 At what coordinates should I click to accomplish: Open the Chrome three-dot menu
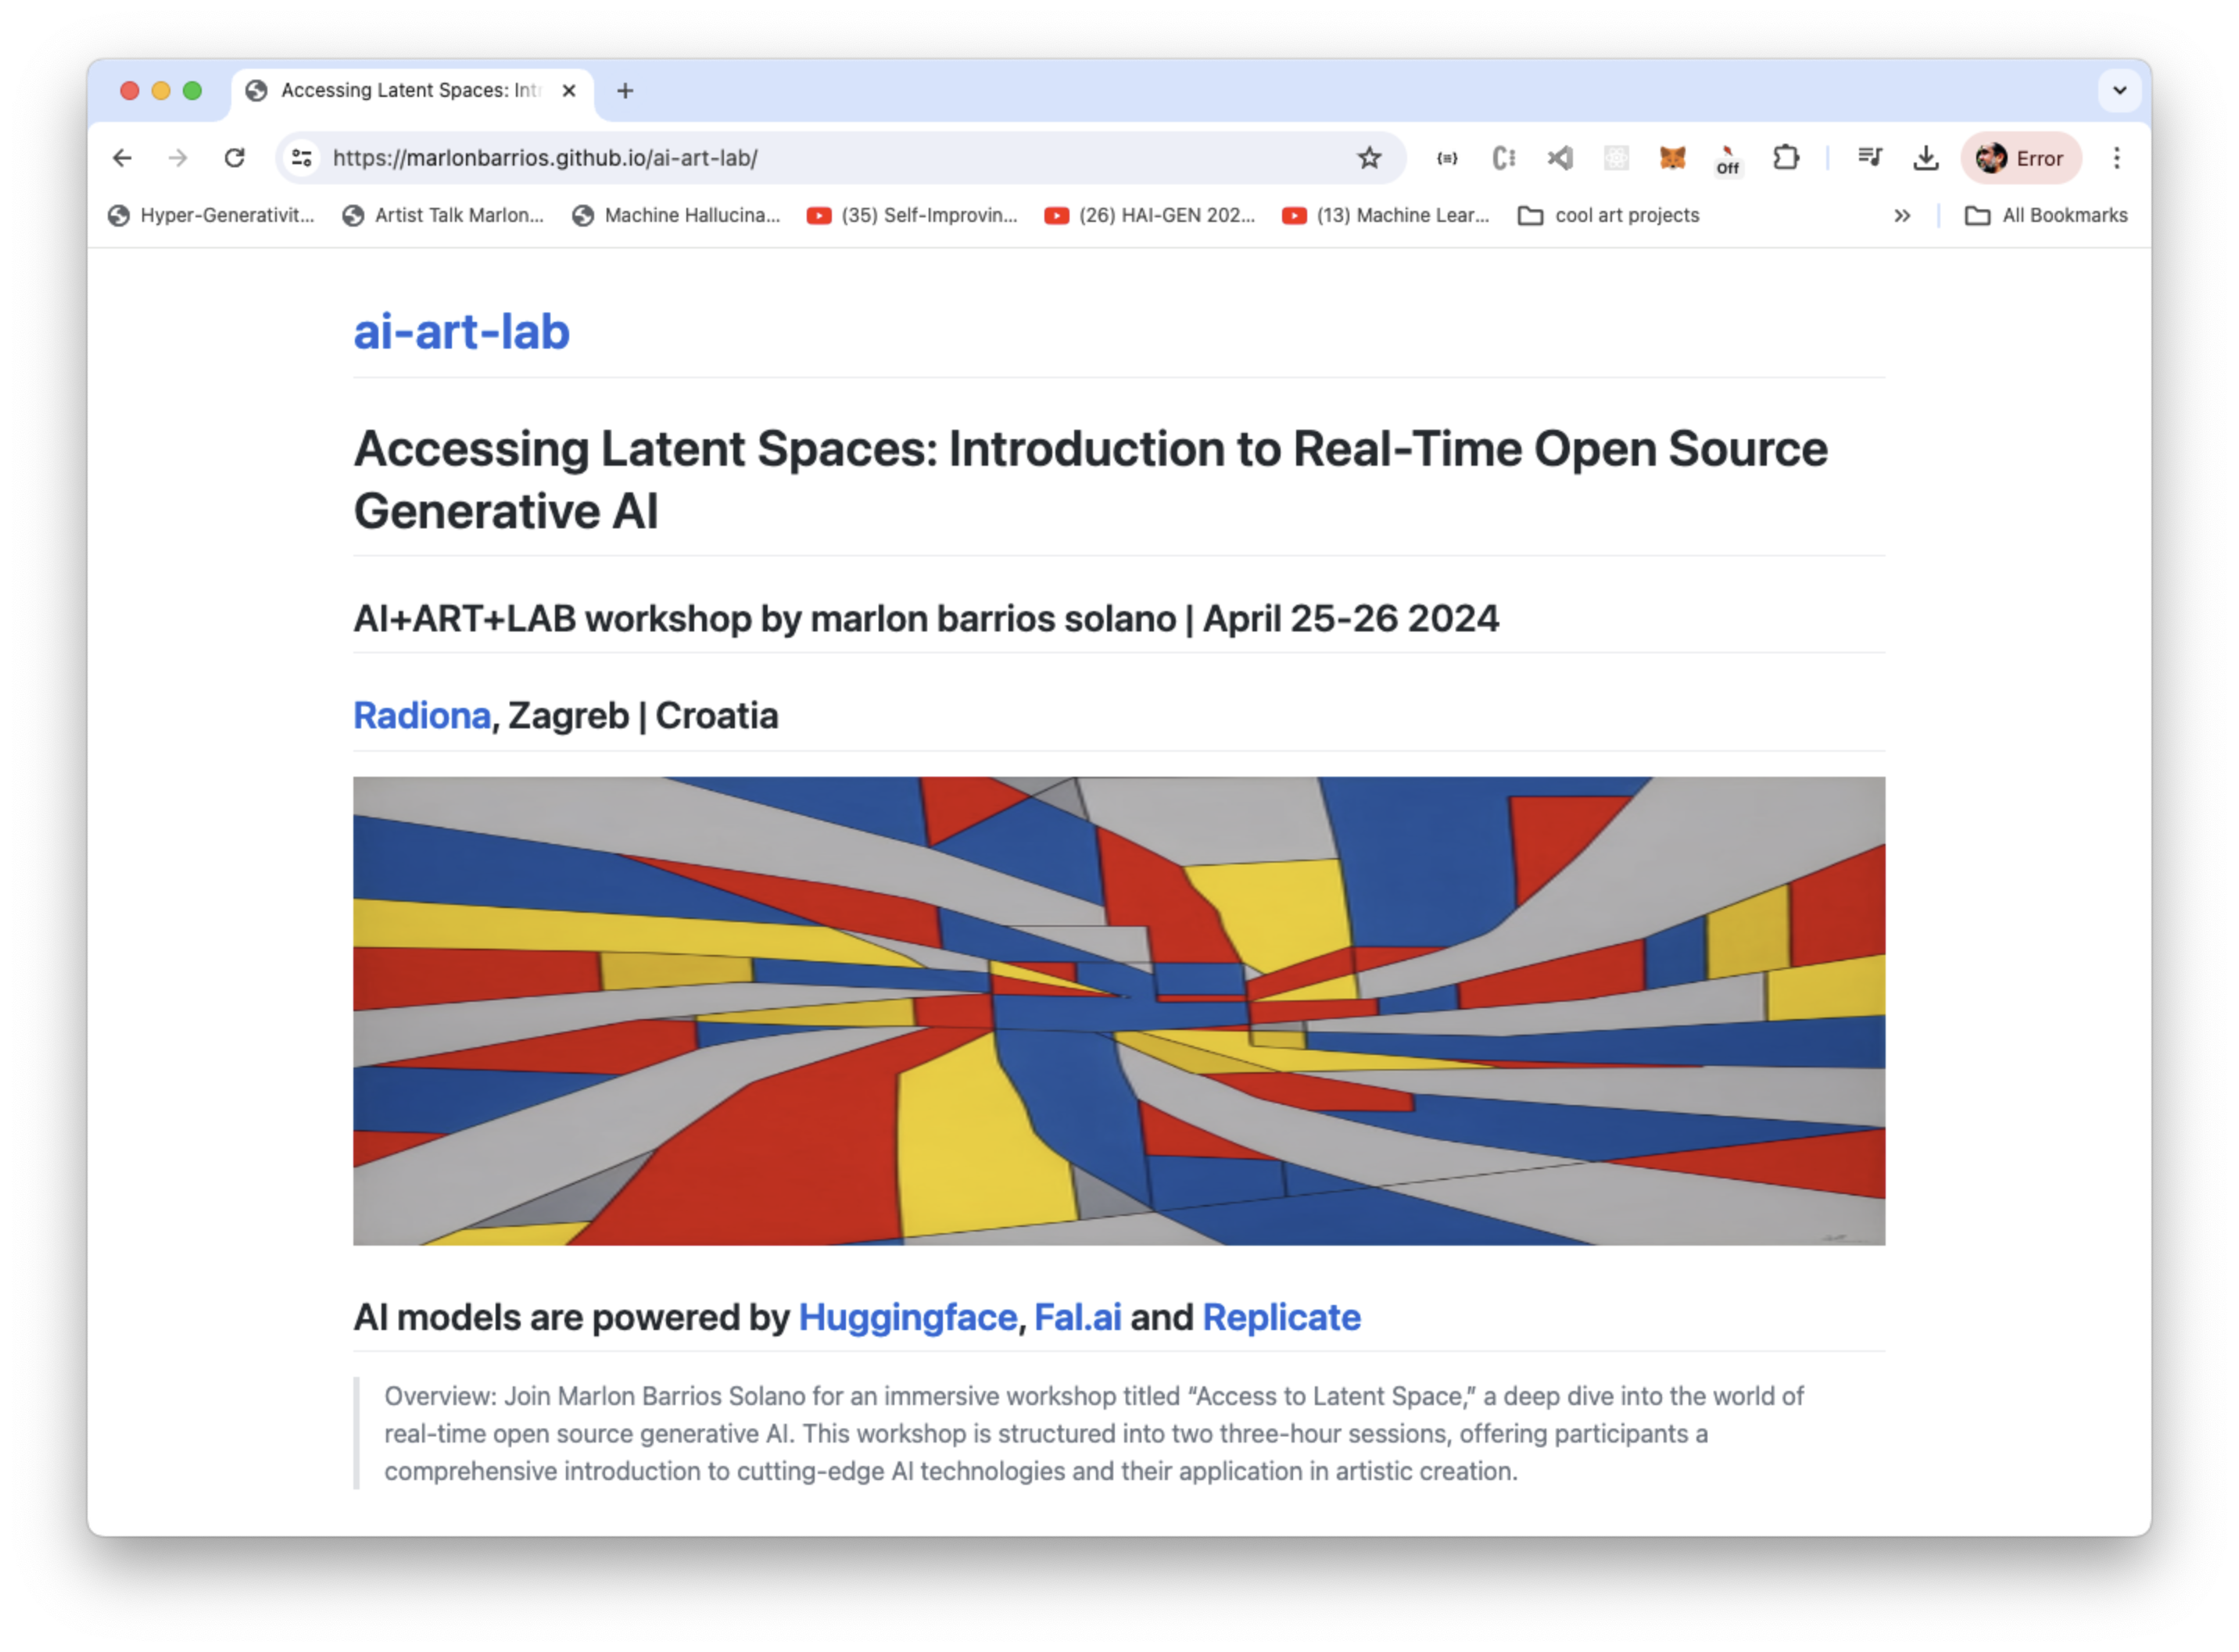click(2116, 158)
